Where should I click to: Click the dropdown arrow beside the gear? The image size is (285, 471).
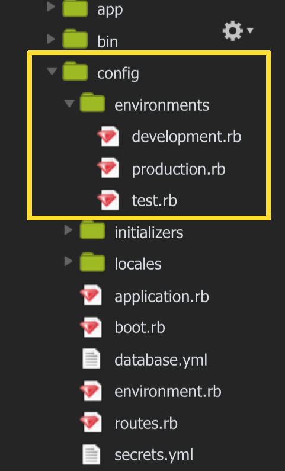(x=250, y=30)
